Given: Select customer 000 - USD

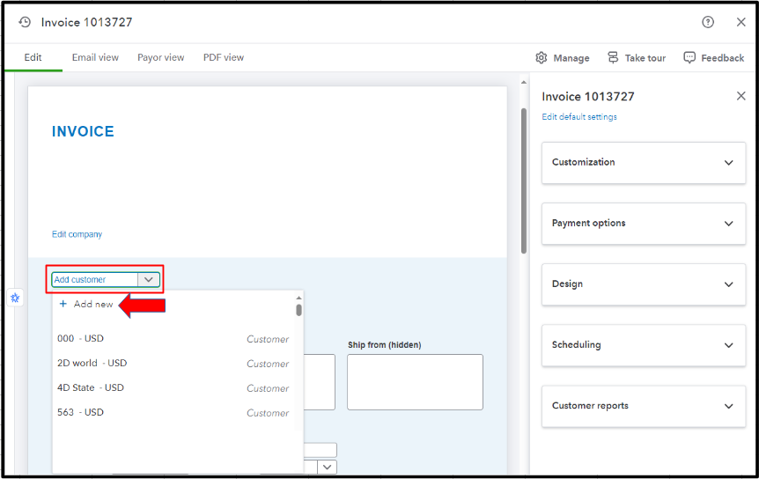Looking at the screenshot, I should pyautogui.click(x=173, y=339).
